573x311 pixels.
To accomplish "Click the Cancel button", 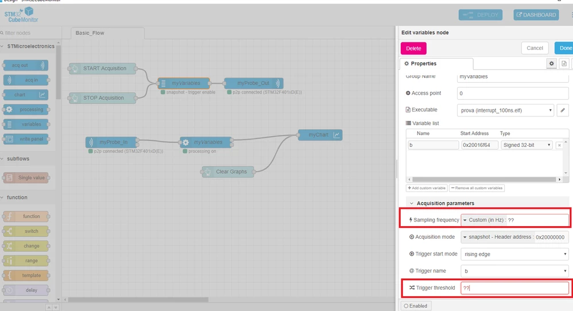I will click(x=535, y=48).
